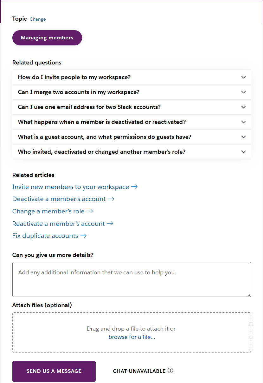Expand the one email address question chevron
This screenshot has width=263, height=383.
(243, 107)
